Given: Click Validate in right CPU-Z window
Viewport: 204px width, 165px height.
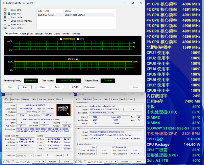Looking at the screenshot, I should click(x=124, y=161).
